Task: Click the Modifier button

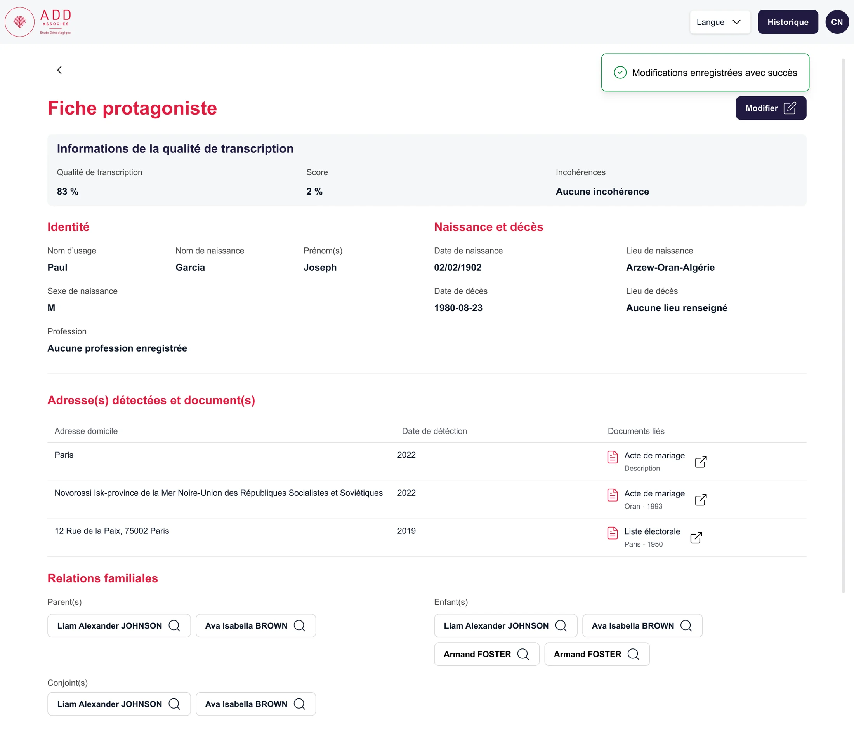Action: click(771, 108)
